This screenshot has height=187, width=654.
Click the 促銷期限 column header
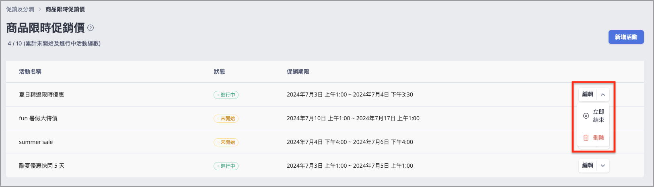point(298,72)
